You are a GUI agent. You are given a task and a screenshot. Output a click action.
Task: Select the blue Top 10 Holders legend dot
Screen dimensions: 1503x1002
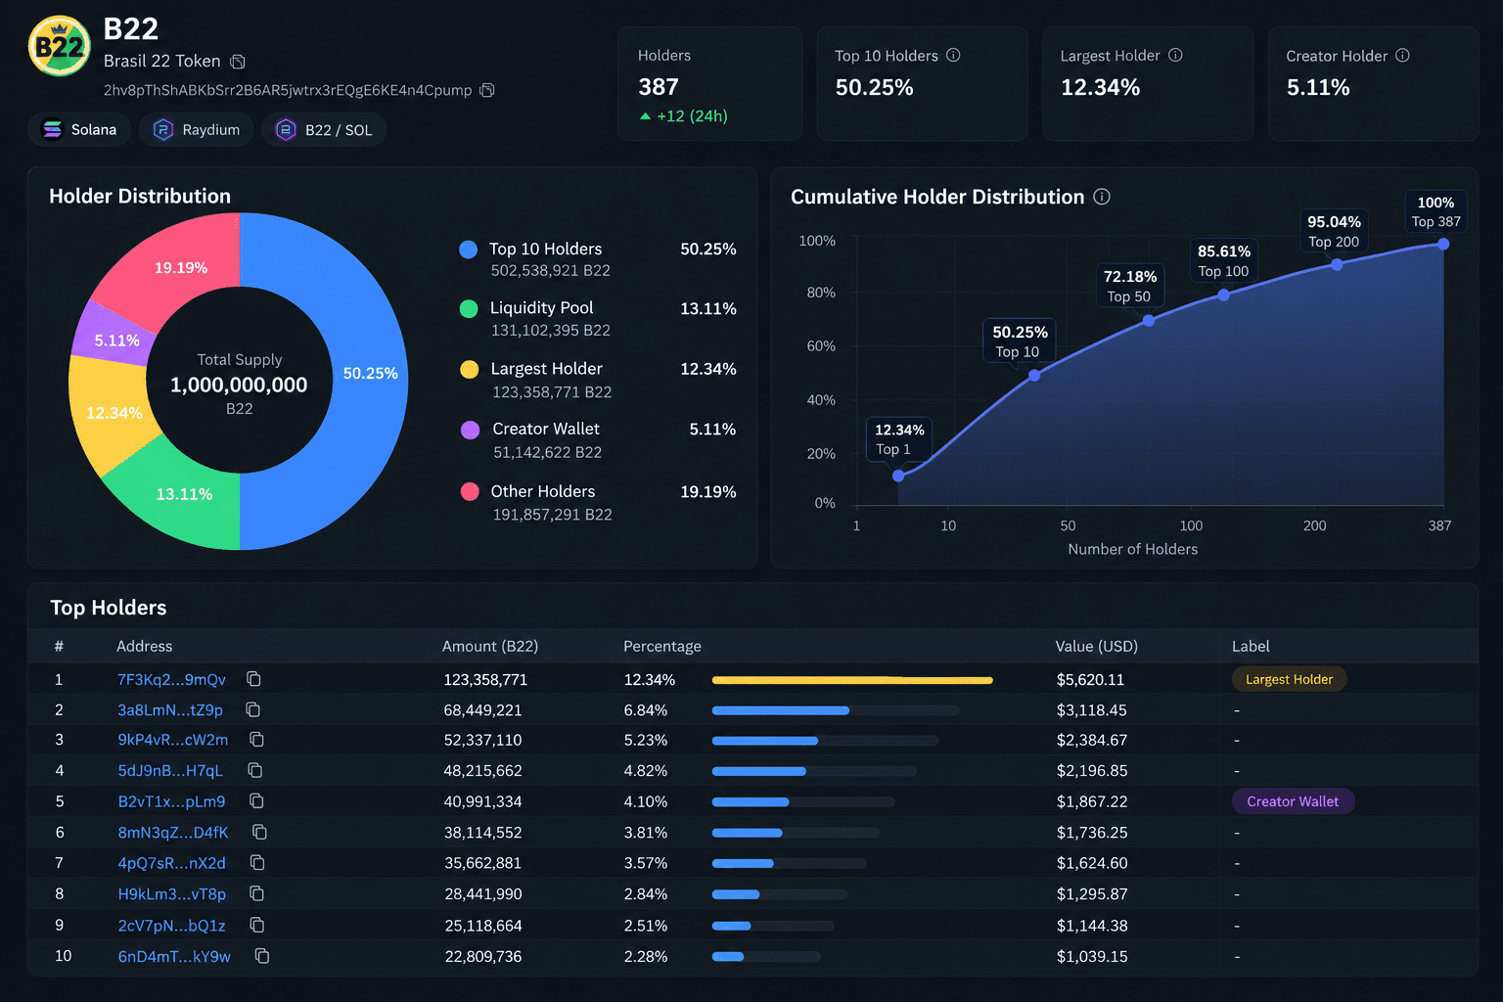point(469,250)
